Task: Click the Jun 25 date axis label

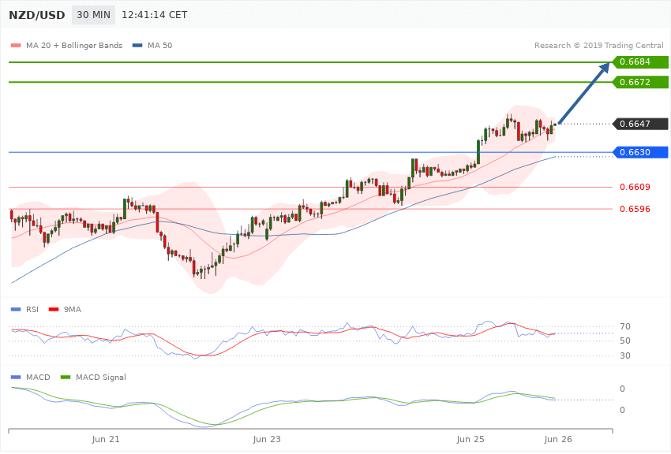Action: coord(470,440)
